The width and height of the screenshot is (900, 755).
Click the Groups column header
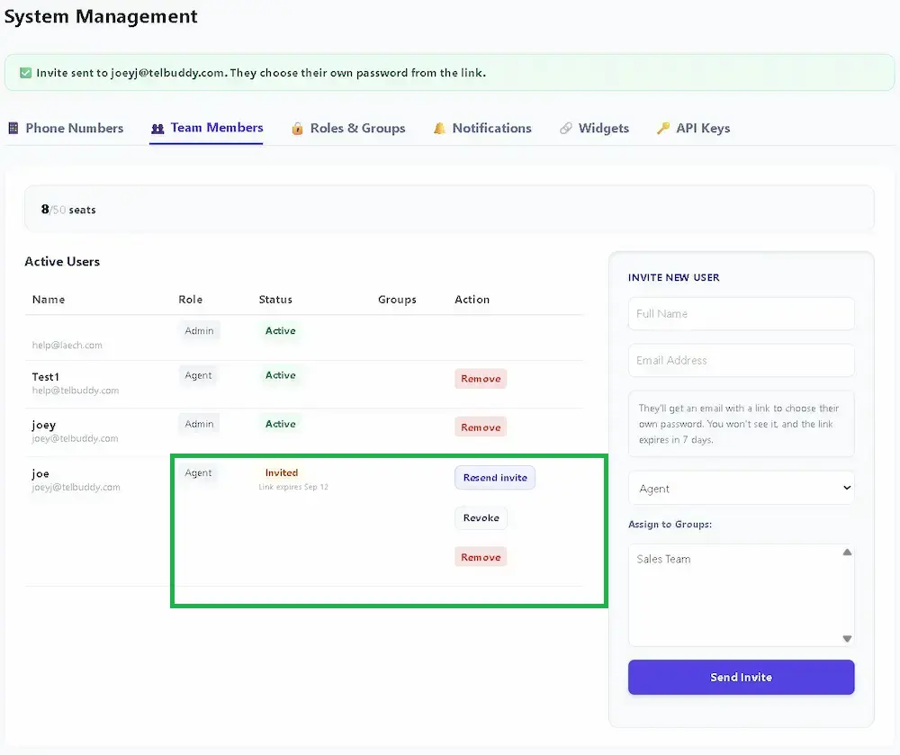[x=397, y=300]
